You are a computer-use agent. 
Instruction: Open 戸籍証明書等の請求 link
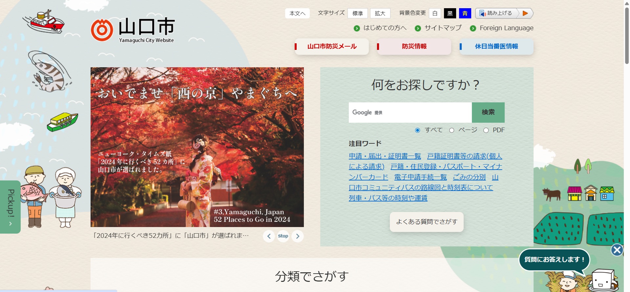465,156
